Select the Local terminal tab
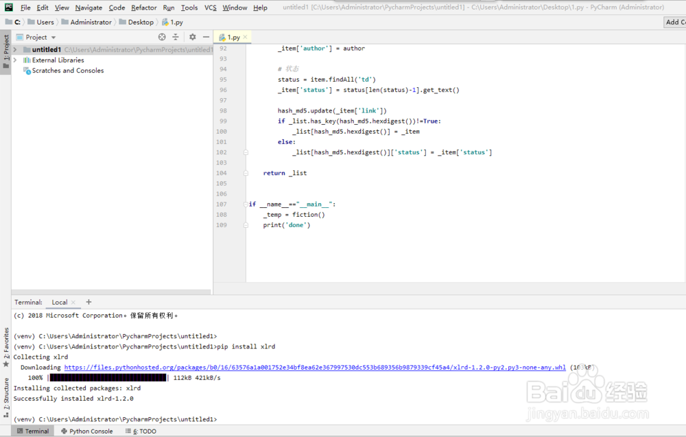The width and height of the screenshot is (686, 437). [60, 303]
